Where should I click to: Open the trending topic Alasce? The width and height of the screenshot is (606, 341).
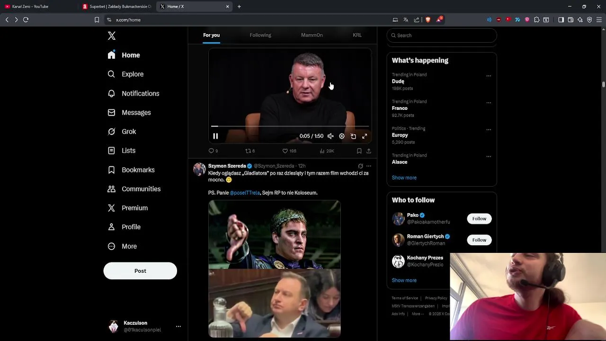tap(400, 162)
